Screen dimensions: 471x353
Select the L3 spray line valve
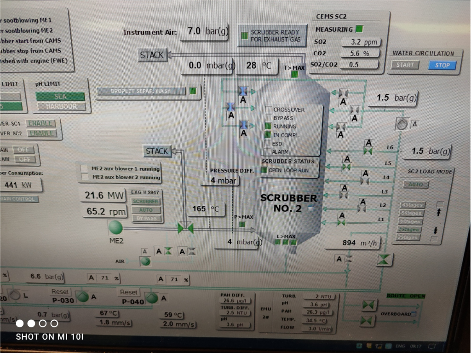tap(344, 196)
